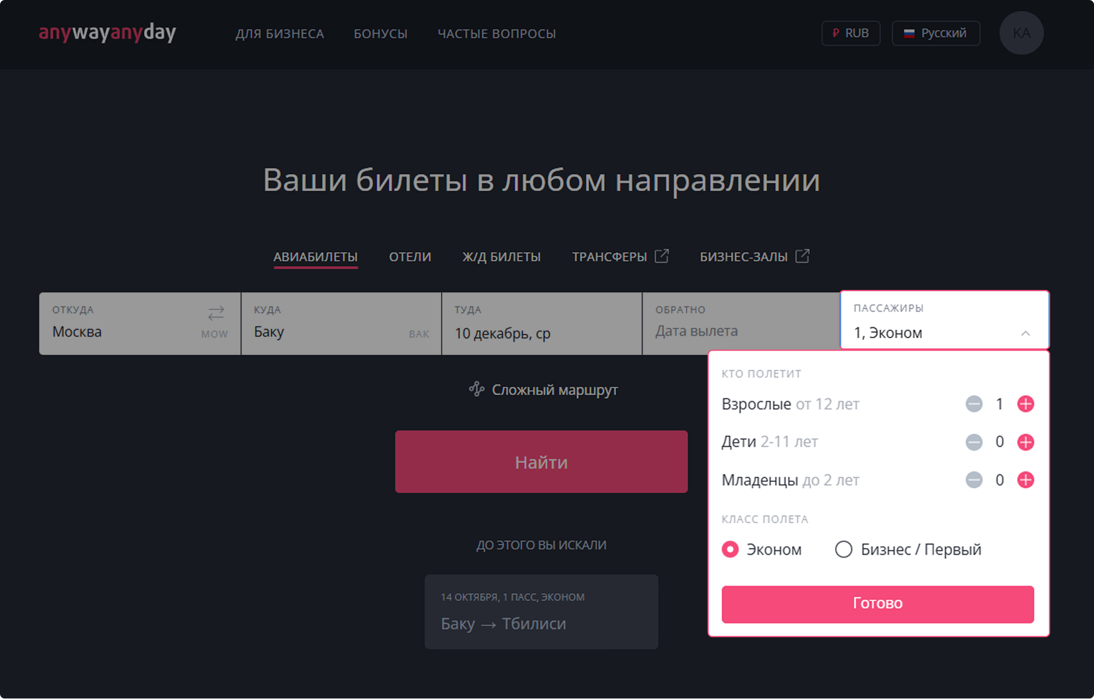
Task: Open the KA user profile avatar
Action: (x=1021, y=33)
